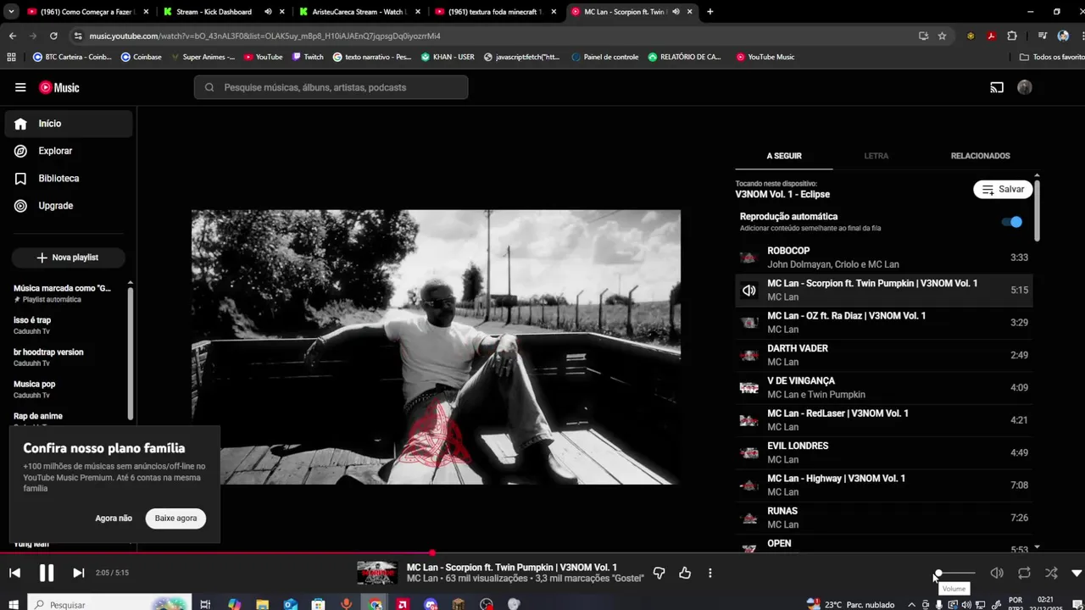Image resolution: width=1085 pixels, height=610 pixels.
Task: Open the account avatar menu
Action: point(1024,87)
